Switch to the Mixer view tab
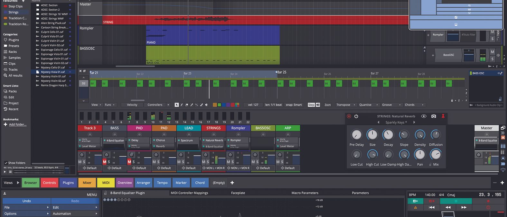This screenshot has width=507, height=217. (x=87, y=183)
